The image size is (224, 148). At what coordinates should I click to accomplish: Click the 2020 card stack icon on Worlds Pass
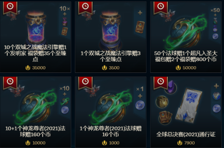(x=165, y=118)
